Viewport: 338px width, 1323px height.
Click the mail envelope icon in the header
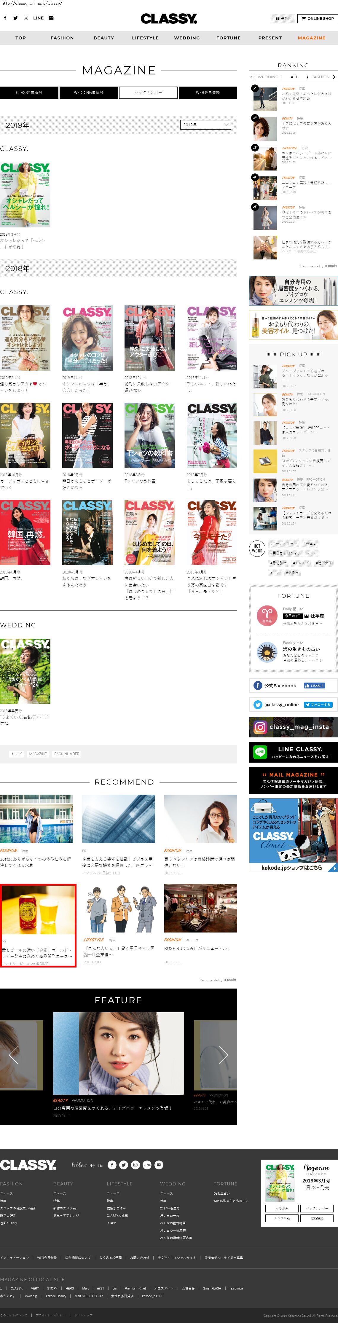coord(51,18)
